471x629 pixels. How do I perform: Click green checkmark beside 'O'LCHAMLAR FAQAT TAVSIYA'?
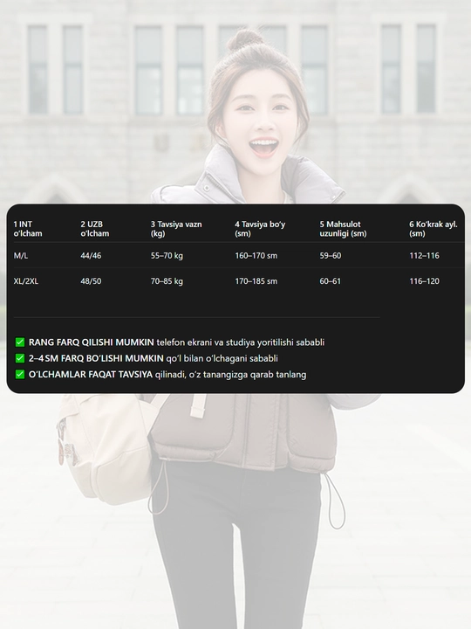20,374
